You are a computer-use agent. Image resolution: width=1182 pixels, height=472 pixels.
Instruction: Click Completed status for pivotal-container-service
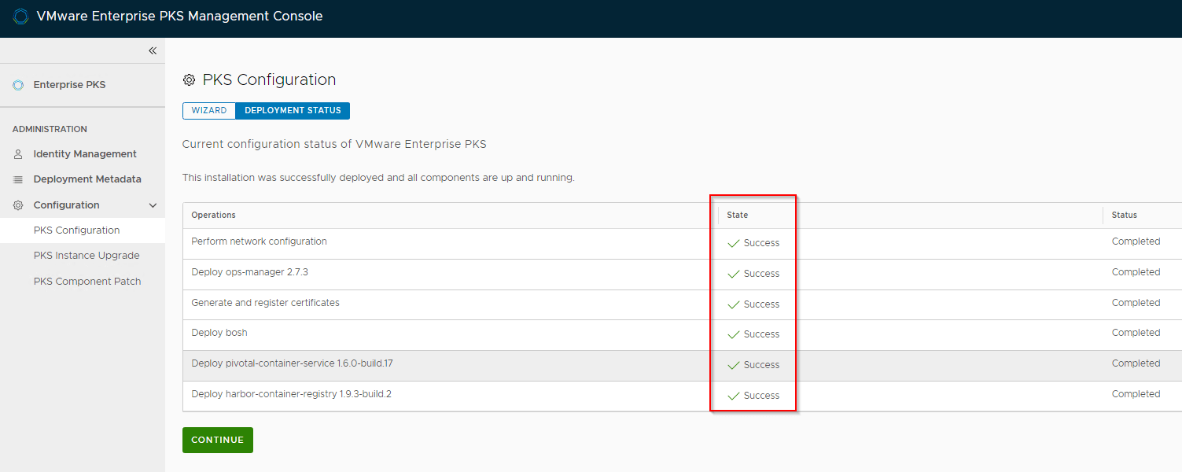click(x=1136, y=363)
